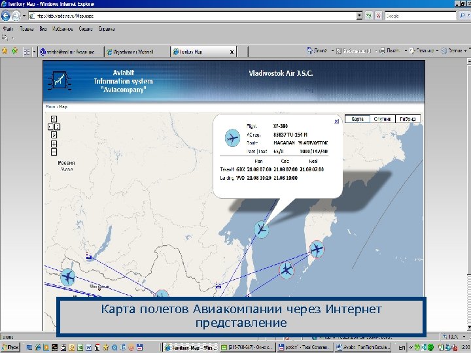Screen dimensions: 471x353
Task: Open the Total Commander taskbar button
Action: (x=304, y=347)
